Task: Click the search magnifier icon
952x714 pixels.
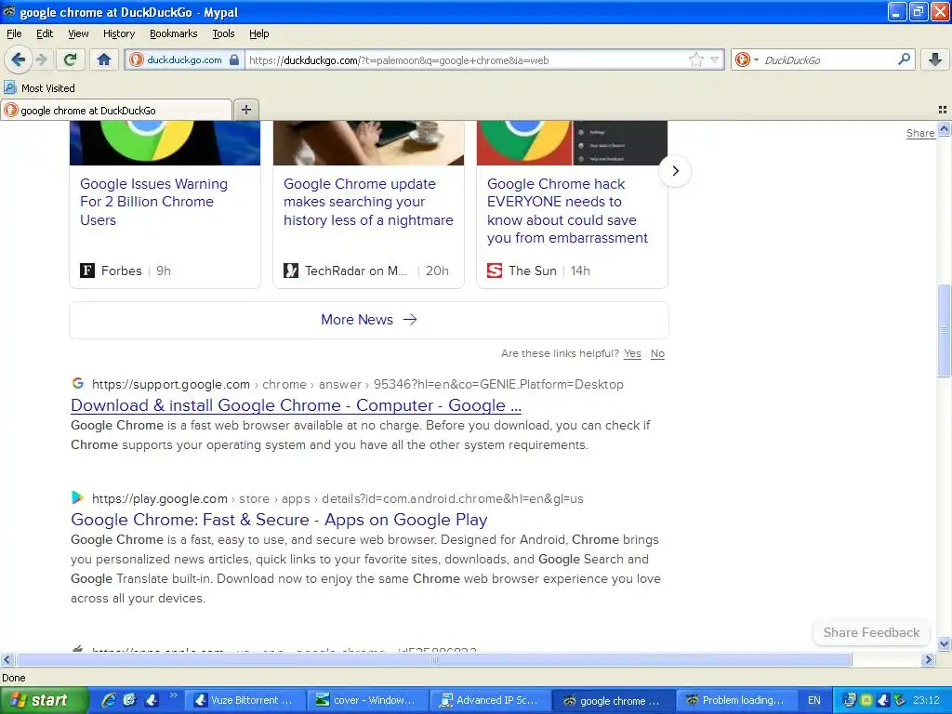Action: click(904, 59)
